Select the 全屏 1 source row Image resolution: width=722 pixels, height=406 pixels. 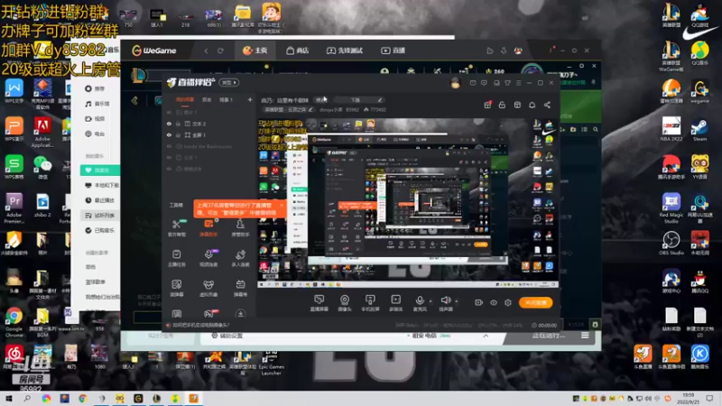click(210, 134)
